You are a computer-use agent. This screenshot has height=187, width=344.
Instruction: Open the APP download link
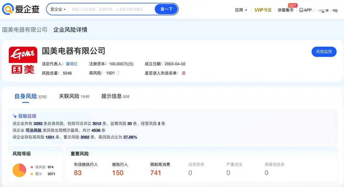coord(305,10)
